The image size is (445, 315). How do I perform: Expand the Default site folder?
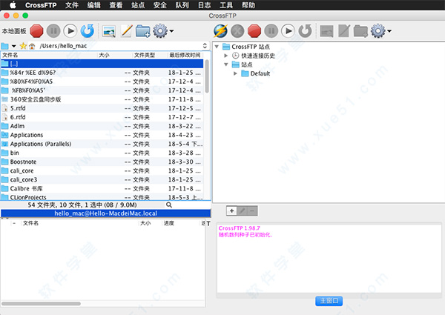point(235,73)
